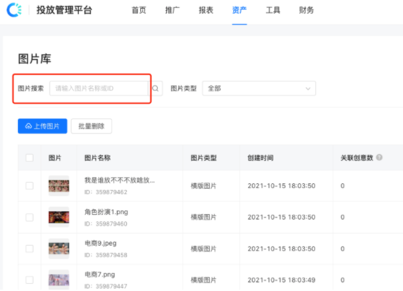Click the blue platform logo icon
This screenshot has width=403, height=291.
(x=14, y=10)
